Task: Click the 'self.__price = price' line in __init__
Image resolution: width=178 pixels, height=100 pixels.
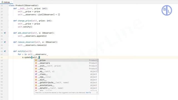Action: 29,12
